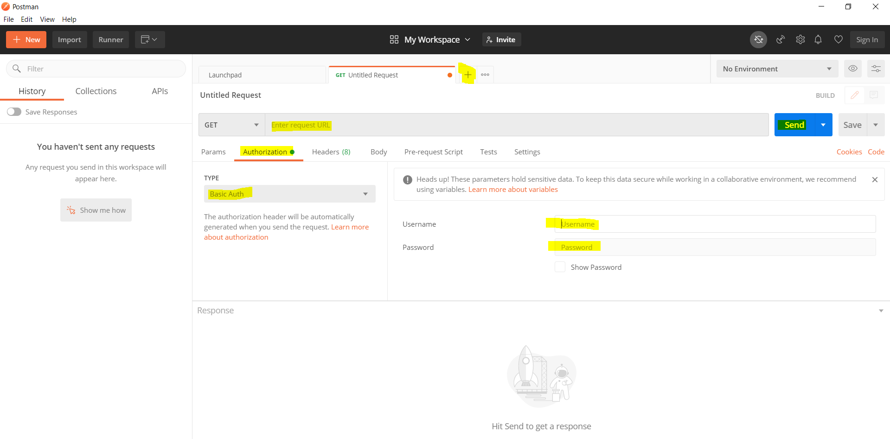Viewport: 890px width, 439px height.
Task: Open the tab options three-dots icon
Action: (x=485, y=75)
